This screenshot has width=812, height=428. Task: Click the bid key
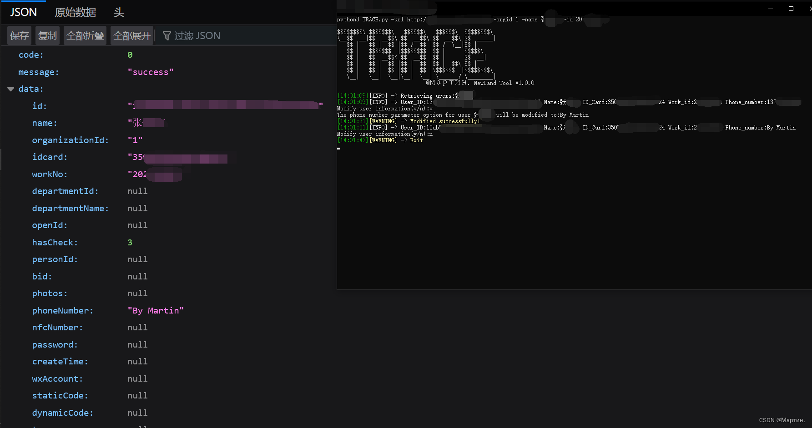(x=42, y=277)
